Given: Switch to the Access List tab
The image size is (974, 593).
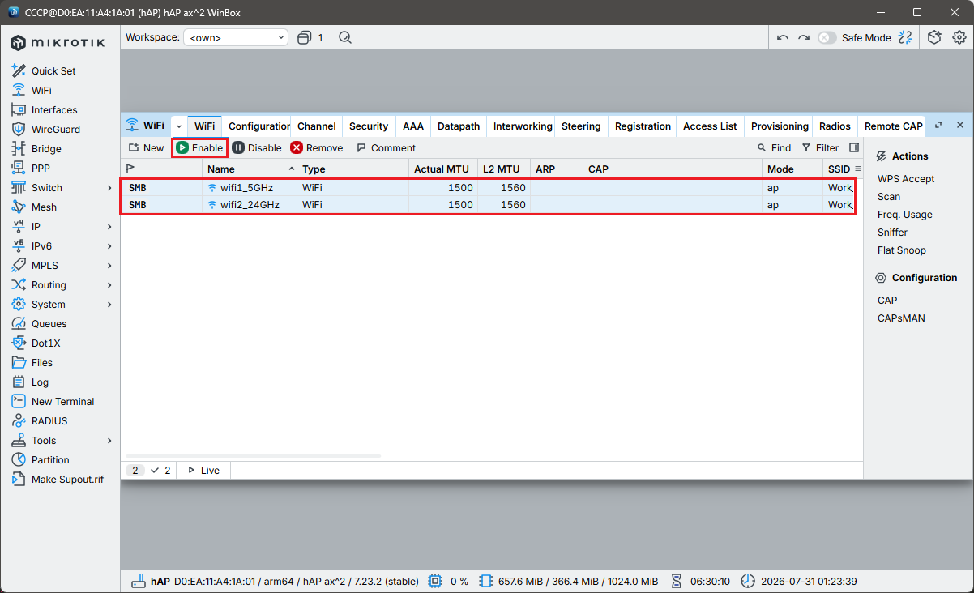Looking at the screenshot, I should coord(710,126).
